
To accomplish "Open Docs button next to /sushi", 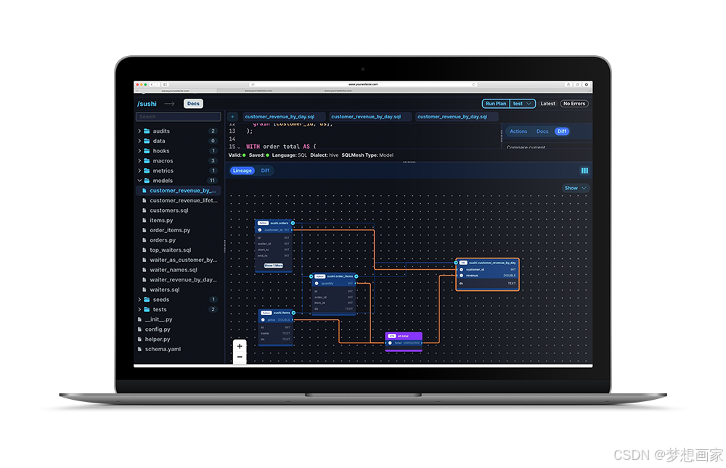I will point(194,104).
